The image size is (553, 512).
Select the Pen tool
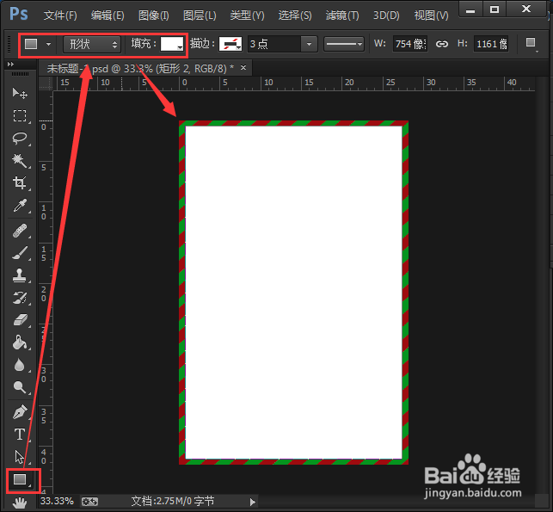pyautogui.click(x=20, y=412)
